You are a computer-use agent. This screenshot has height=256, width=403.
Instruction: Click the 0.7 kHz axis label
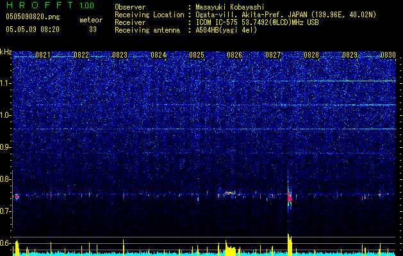coord(6,211)
